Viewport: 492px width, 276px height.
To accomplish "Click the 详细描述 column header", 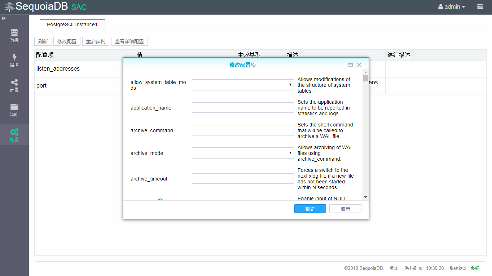I will (x=399, y=55).
